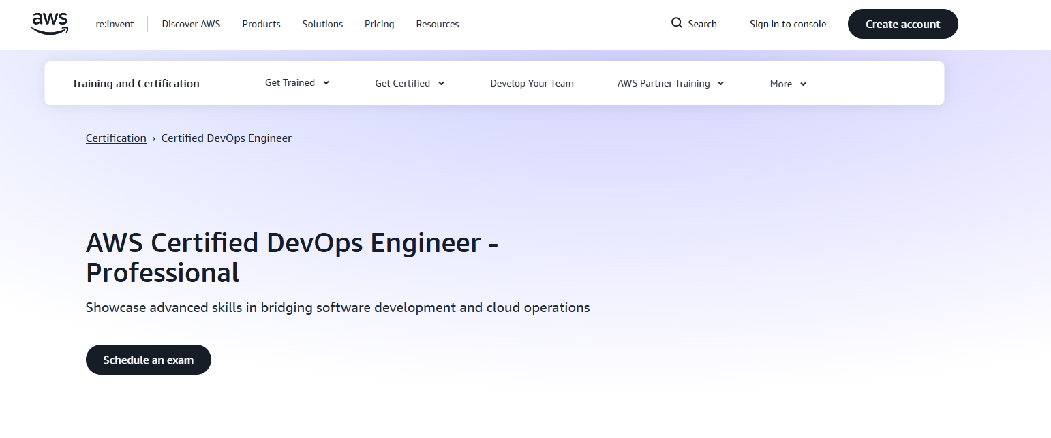Click the Create account button
This screenshot has height=438, width=1051.
(902, 24)
